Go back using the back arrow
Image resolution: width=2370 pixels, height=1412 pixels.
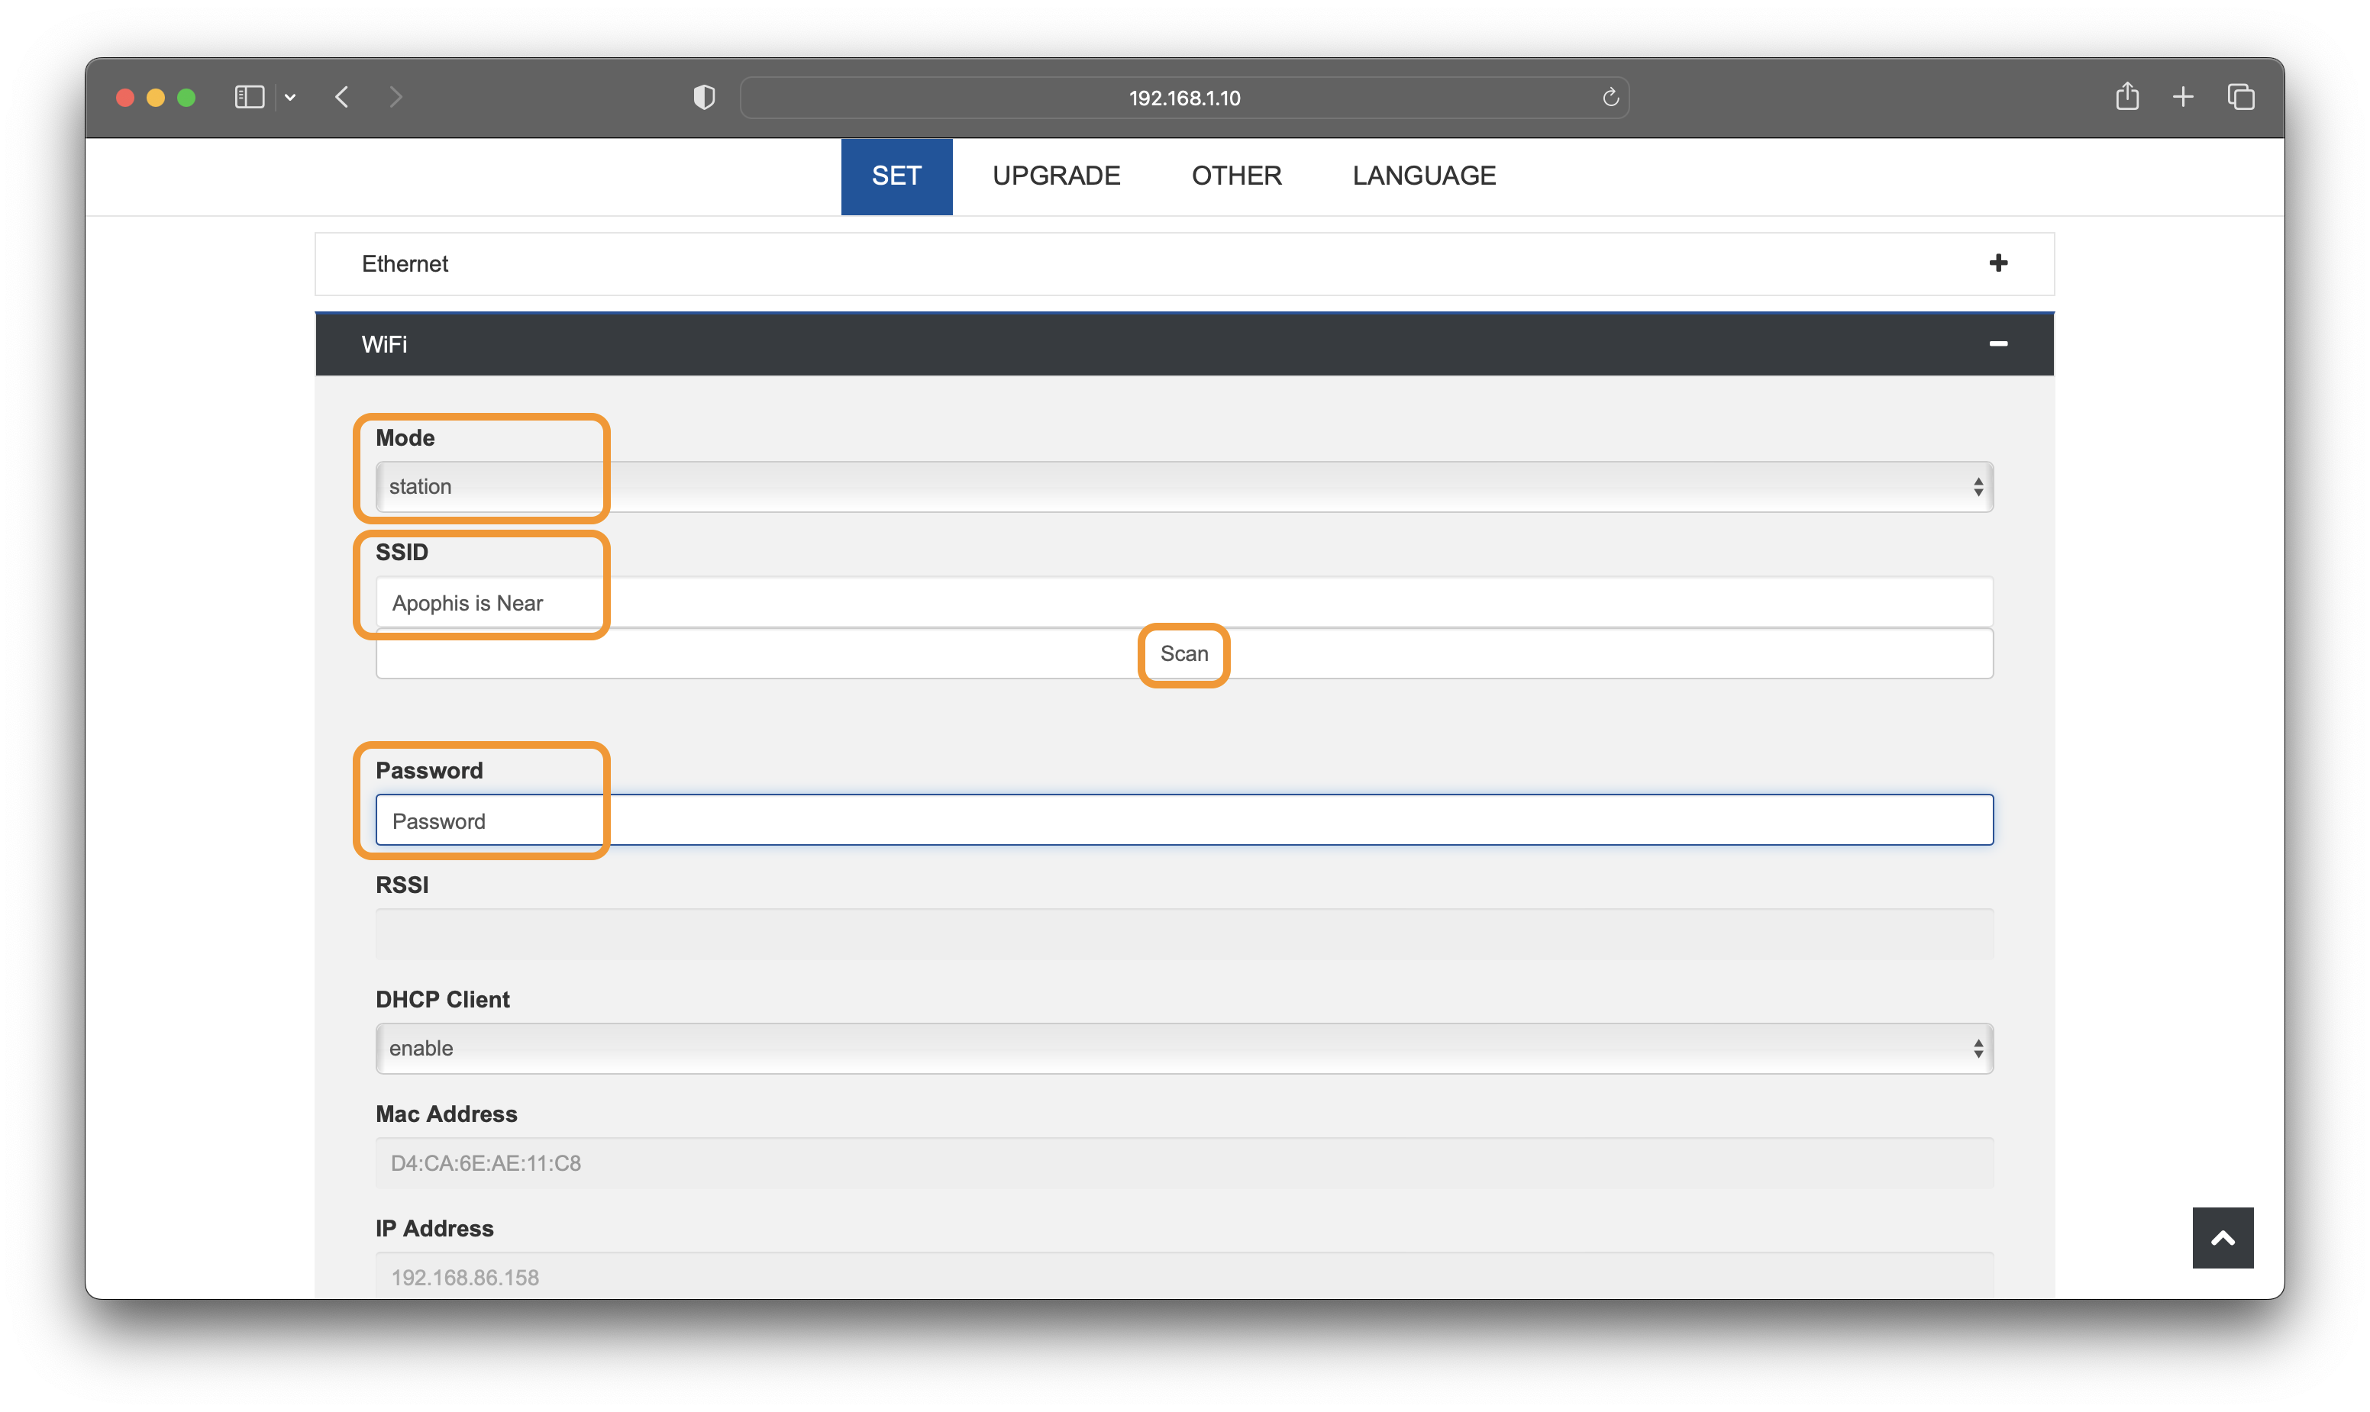click(343, 97)
